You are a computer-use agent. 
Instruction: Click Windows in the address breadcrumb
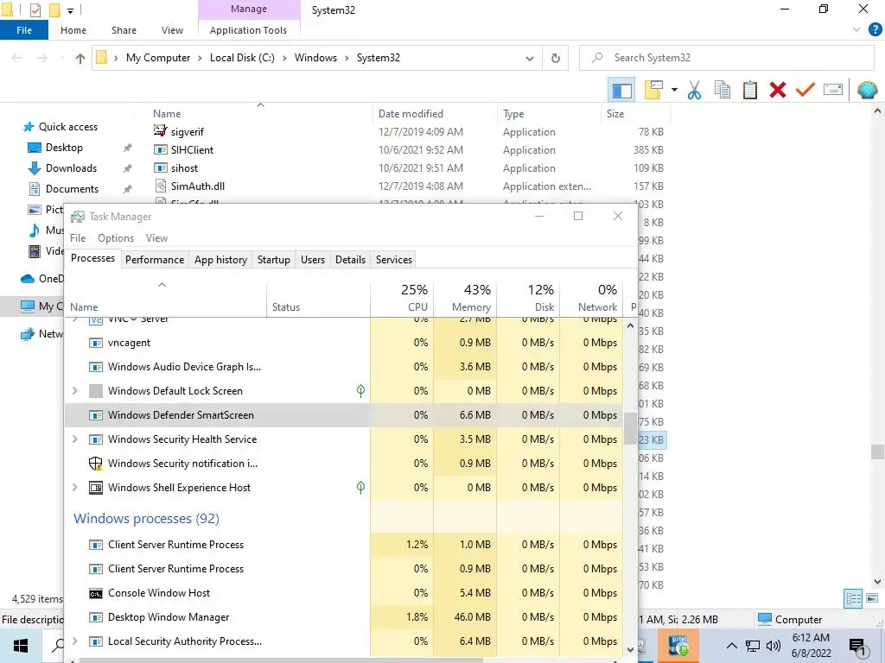tap(315, 58)
